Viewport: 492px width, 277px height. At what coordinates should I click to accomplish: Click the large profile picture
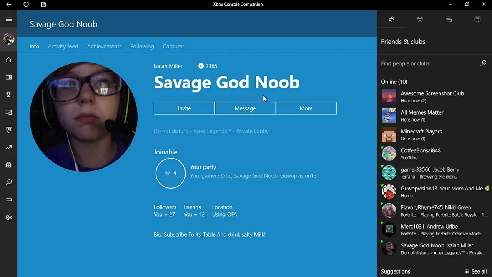click(83, 117)
